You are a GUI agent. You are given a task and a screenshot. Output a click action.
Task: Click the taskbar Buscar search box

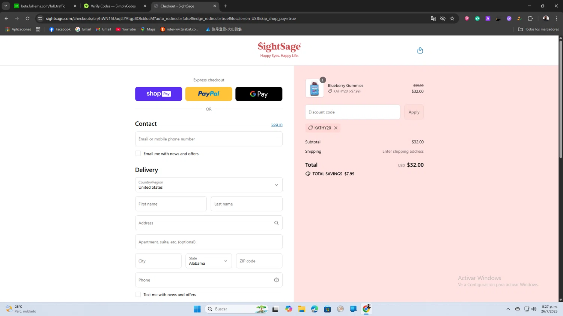coord(236,309)
